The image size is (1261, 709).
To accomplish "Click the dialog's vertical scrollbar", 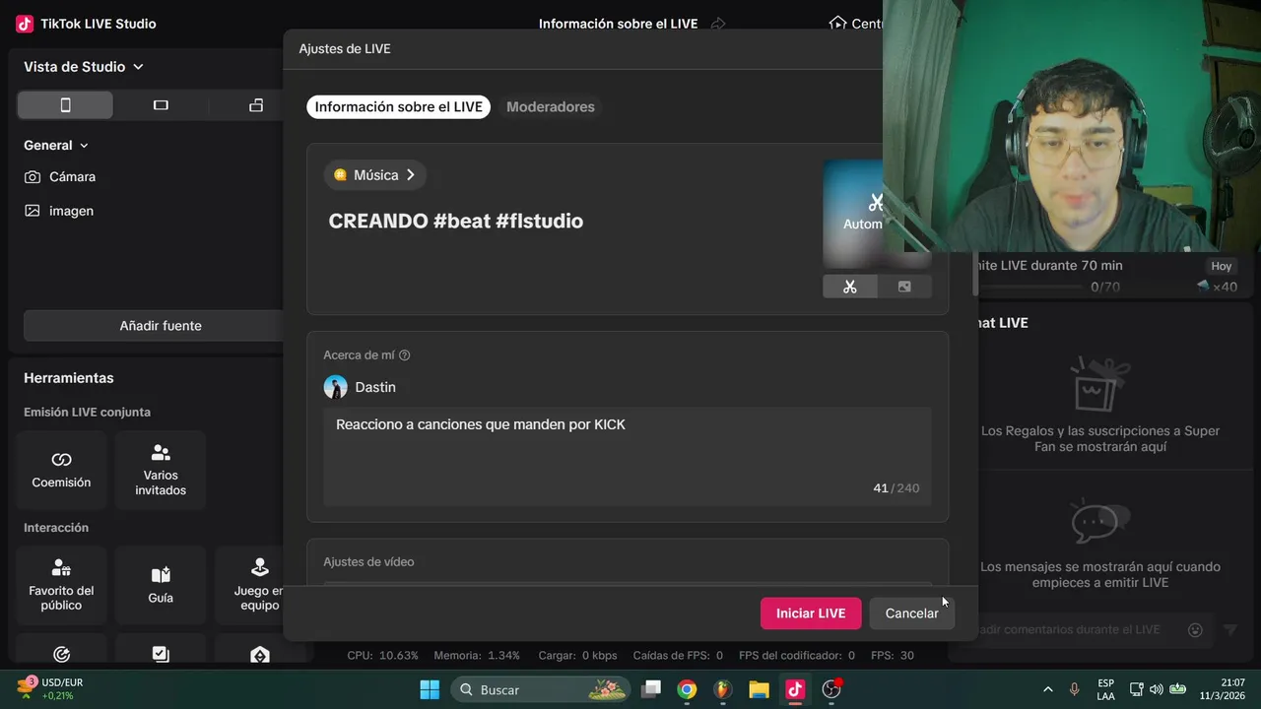I will [976, 276].
